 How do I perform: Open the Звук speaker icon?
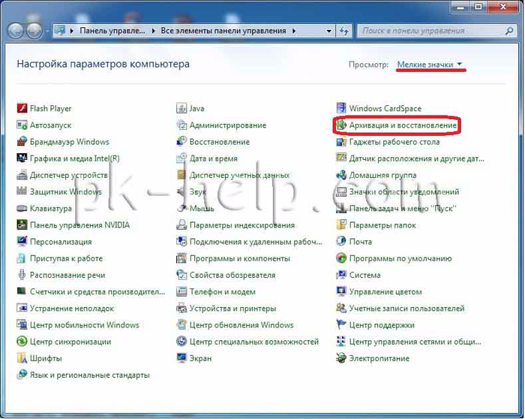(181, 192)
